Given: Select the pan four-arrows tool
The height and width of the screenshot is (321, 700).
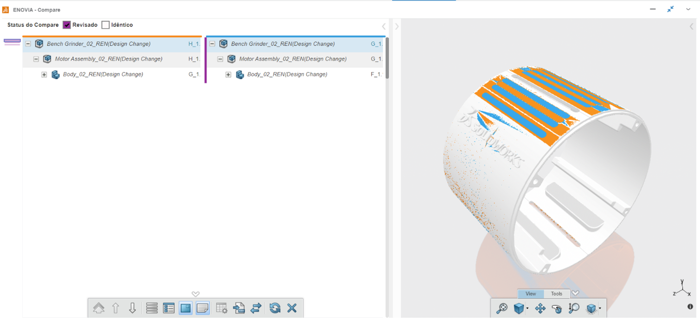Looking at the screenshot, I should click(540, 308).
